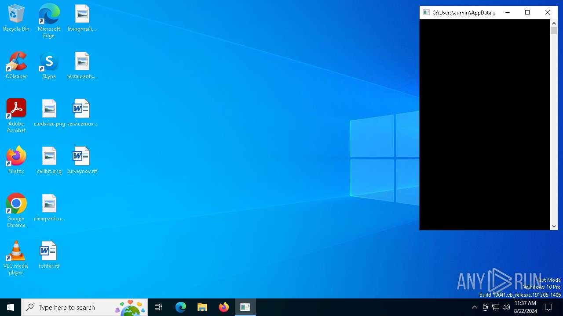Maximize the console window

527,12
